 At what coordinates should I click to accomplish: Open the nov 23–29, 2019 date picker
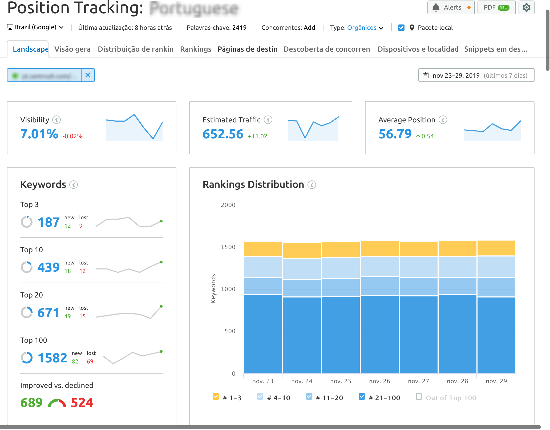coord(476,75)
